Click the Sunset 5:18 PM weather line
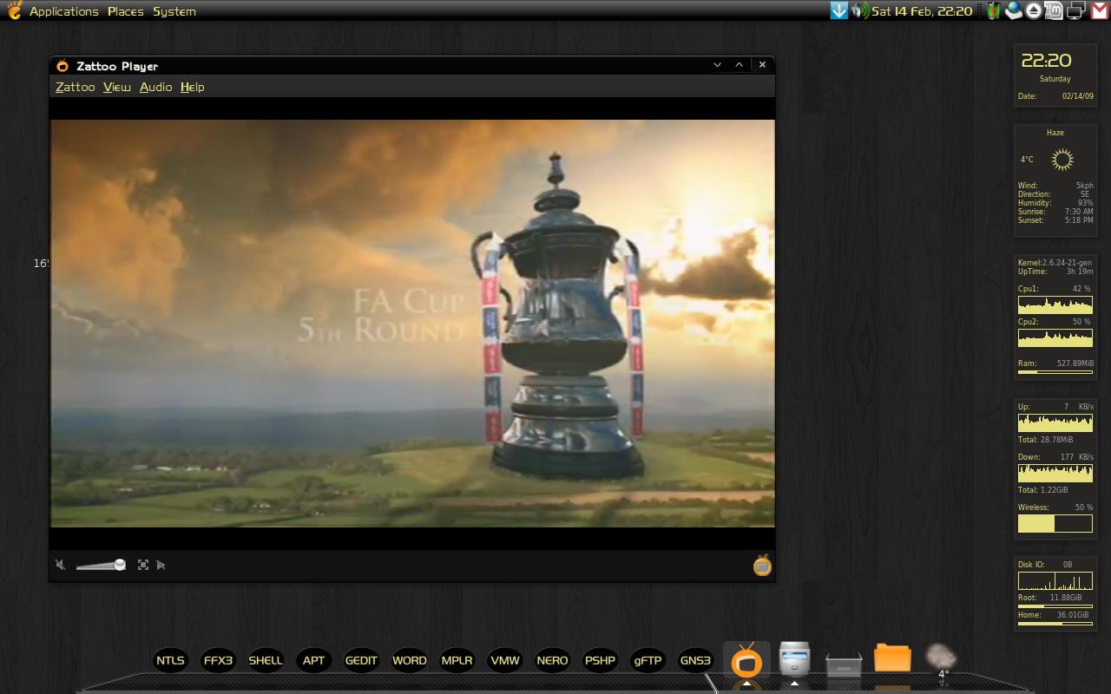 click(x=1055, y=220)
